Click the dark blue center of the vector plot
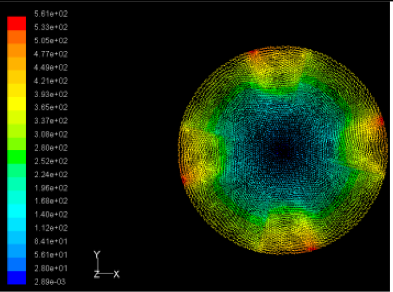The height and width of the screenshot is (292, 393). click(x=282, y=151)
